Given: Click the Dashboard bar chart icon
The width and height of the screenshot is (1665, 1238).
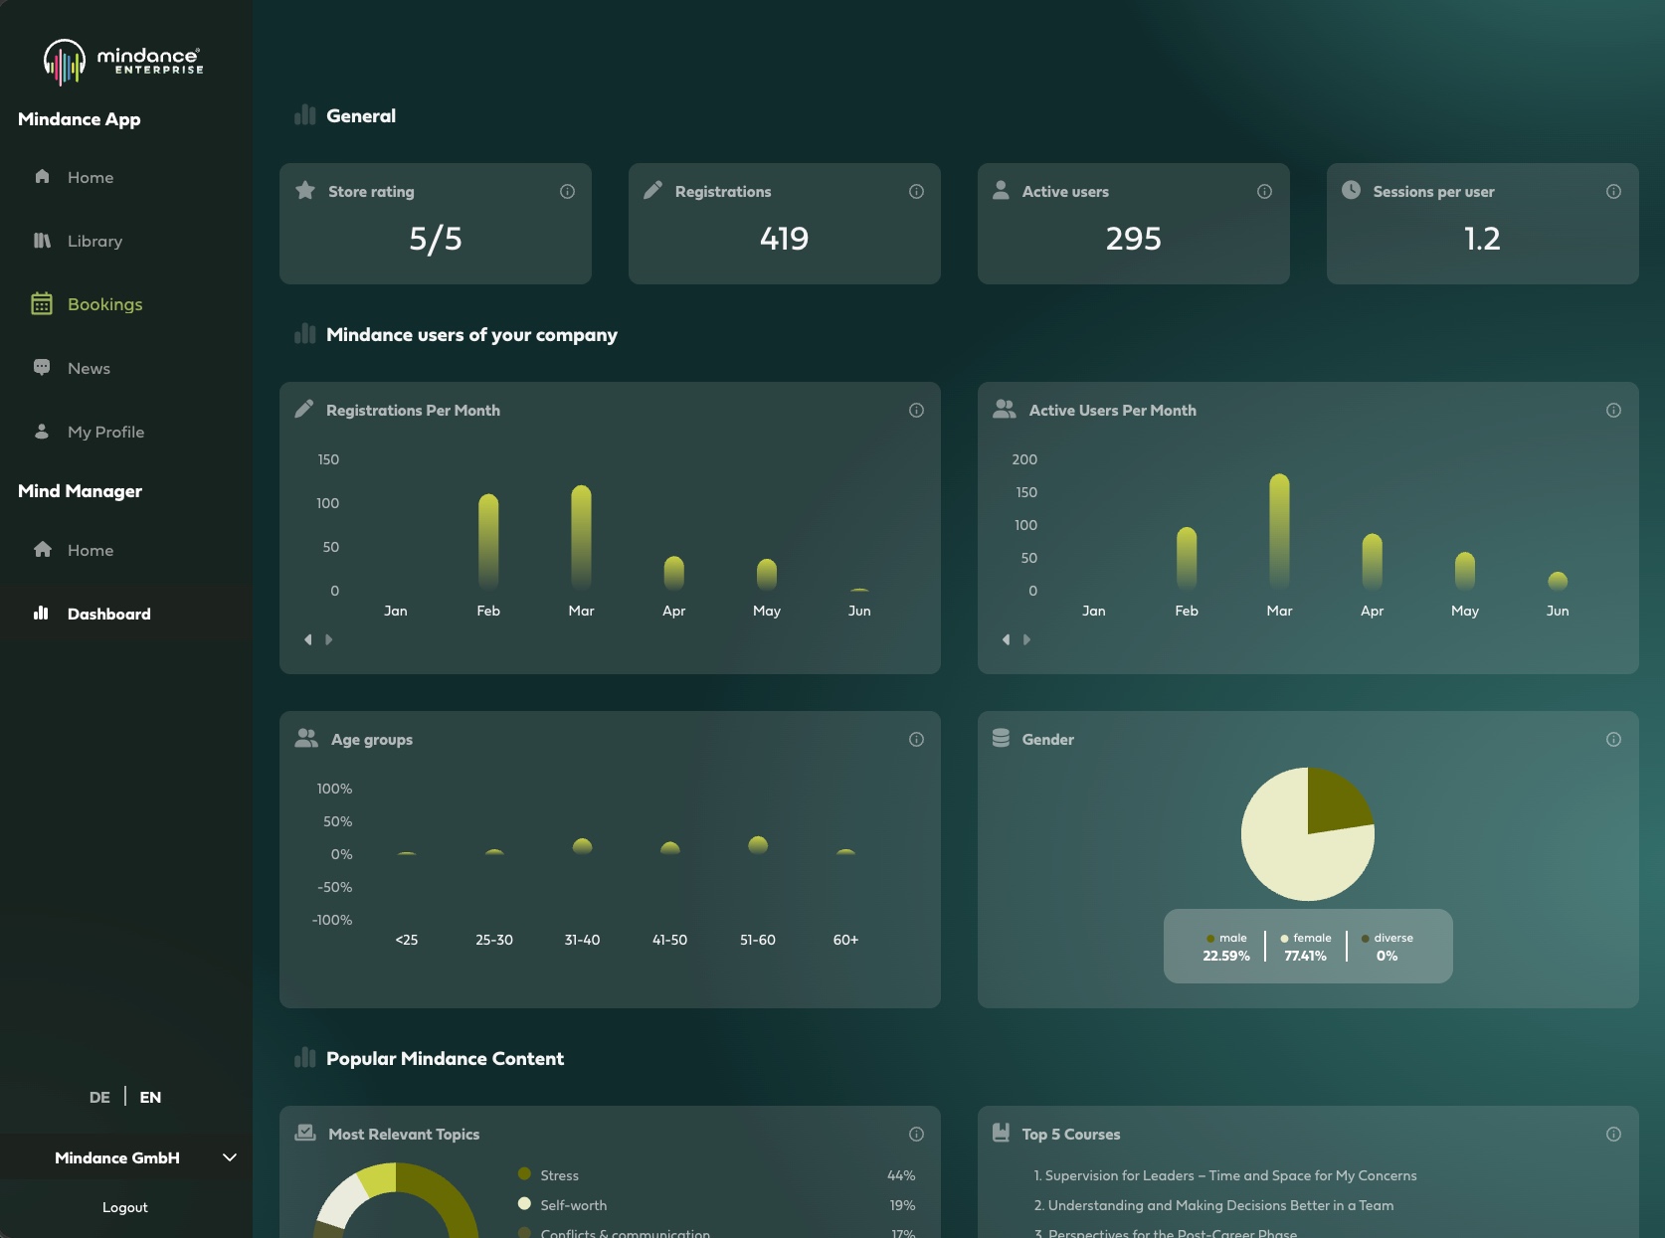Looking at the screenshot, I should pos(41,613).
